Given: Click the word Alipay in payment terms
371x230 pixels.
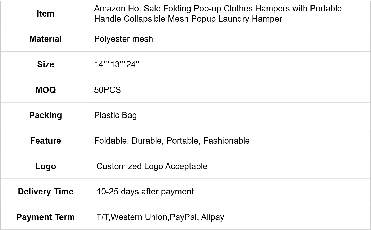Looking at the screenshot, I should click(x=212, y=217).
